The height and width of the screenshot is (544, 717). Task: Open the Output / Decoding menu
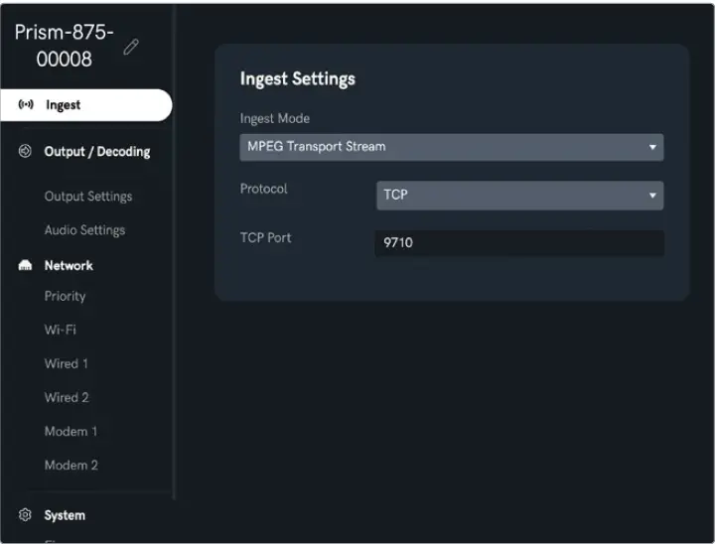(x=97, y=152)
